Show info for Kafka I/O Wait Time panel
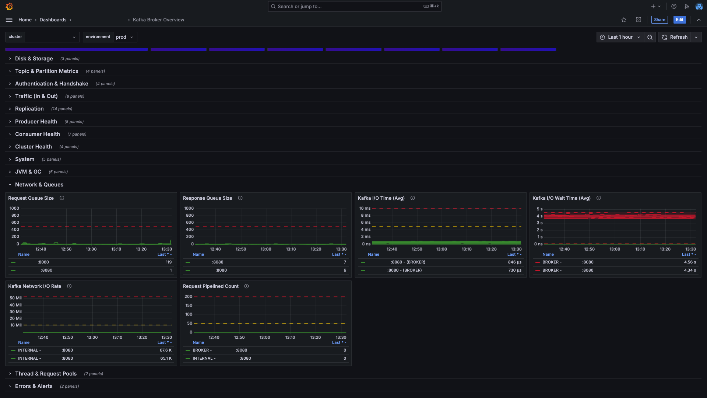The image size is (707, 398). [599, 198]
